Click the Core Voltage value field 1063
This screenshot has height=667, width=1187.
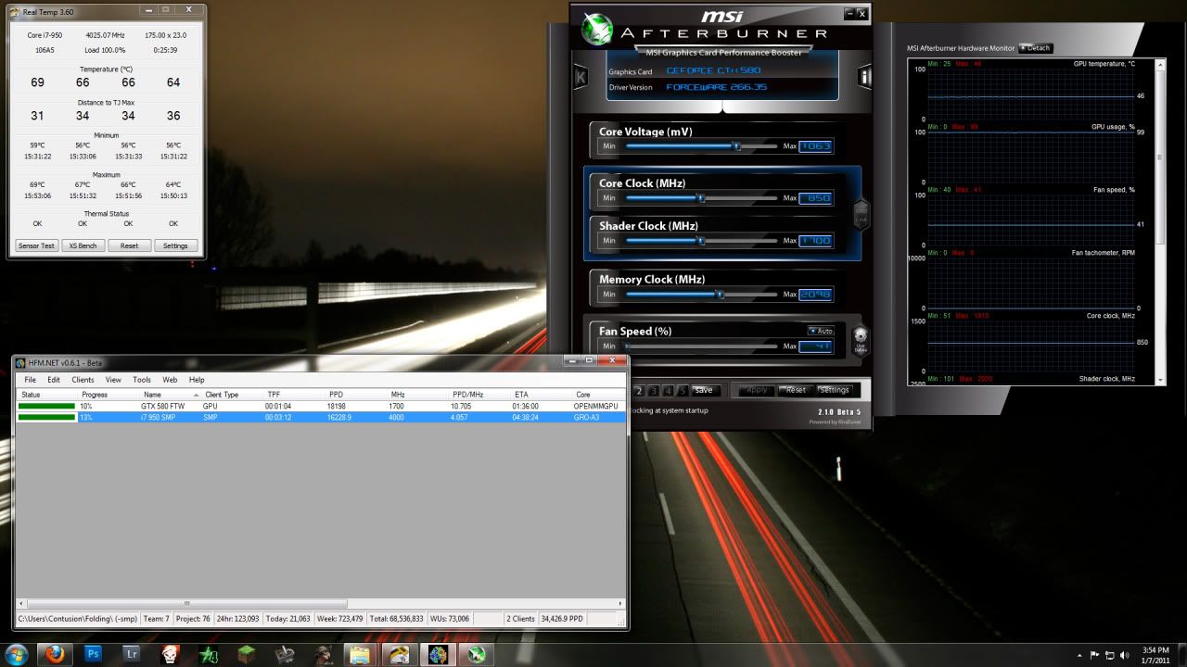click(x=816, y=146)
